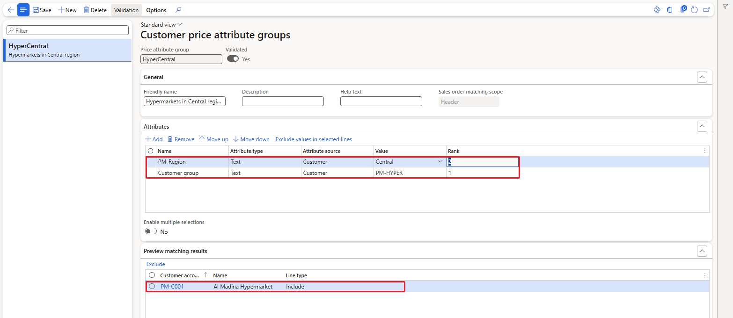The height and width of the screenshot is (318, 733).
Task: Click the PM-HYPER value cell
Action: [410, 173]
